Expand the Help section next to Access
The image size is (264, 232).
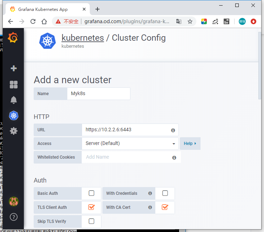pyautogui.click(x=190, y=144)
